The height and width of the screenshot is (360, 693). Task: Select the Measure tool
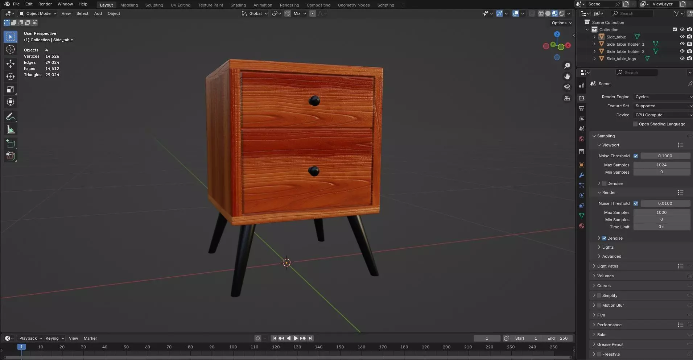(x=11, y=129)
